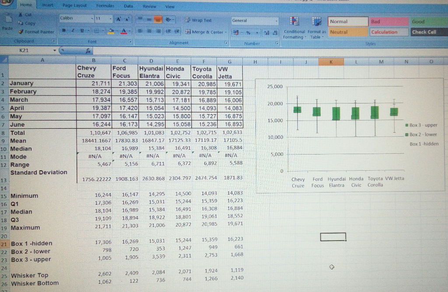Switch to the Home ribbon tab
The width and height of the screenshot is (448, 292).
tap(26, 5)
